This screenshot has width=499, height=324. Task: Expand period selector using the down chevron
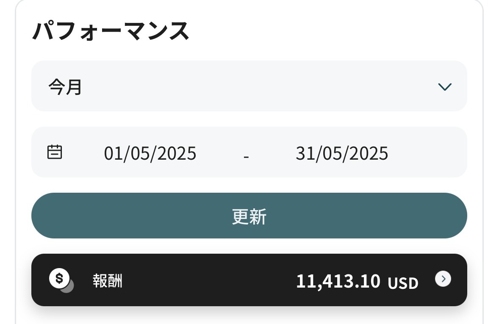(x=445, y=87)
